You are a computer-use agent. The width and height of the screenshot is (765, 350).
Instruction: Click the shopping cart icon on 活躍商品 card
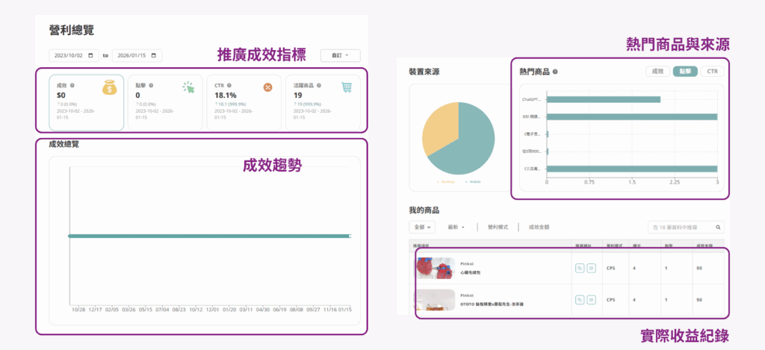[347, 87]
